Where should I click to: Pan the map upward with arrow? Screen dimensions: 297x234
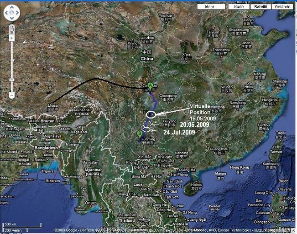(x=12, y=7)
